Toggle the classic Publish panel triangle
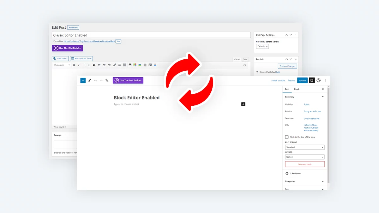The height and width of the screenshot is (213, 379). (x=296, y=59)
